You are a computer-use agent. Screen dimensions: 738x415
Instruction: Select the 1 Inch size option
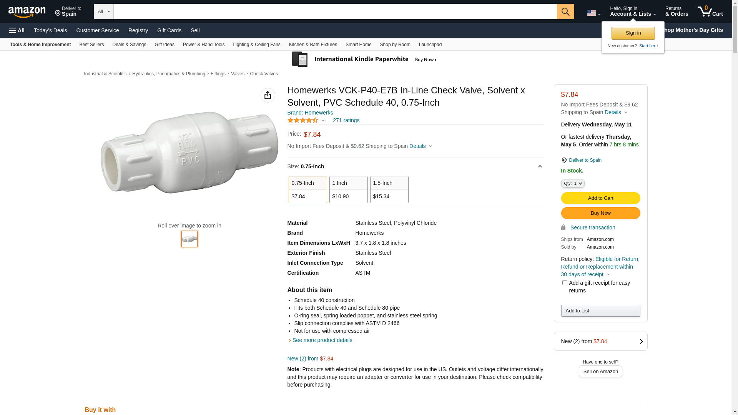(x=348, y=189)
